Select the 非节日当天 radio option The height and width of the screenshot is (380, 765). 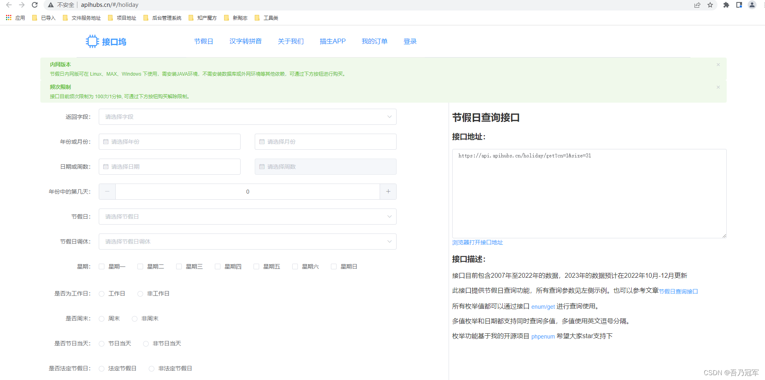click(146, 344)
